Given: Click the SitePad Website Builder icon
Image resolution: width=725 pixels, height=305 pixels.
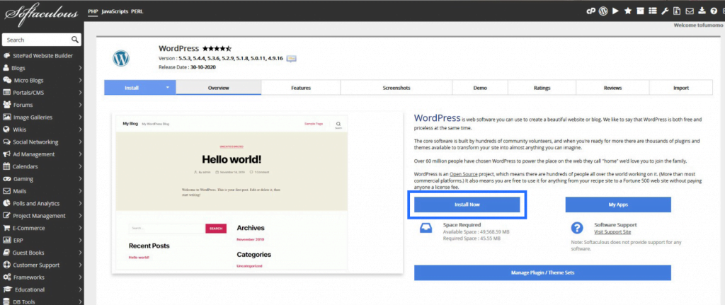Looking at the screenshot, I should coord(6,55).
